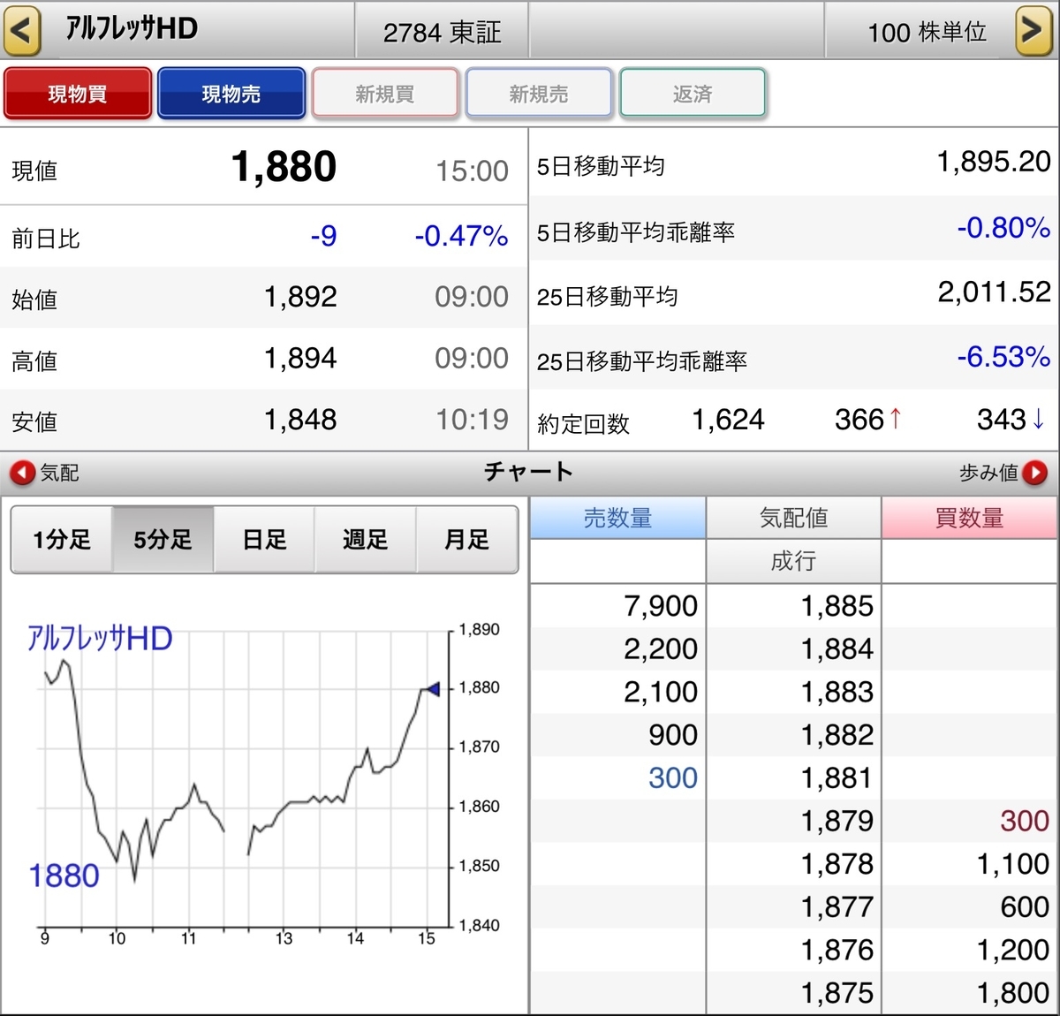Select ask price 1,884
Viewport: 1060px width, 1016px height.
pos(837,649)
